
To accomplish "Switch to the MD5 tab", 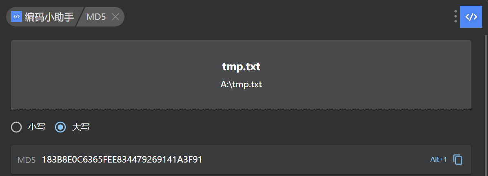I will [96, 17].
